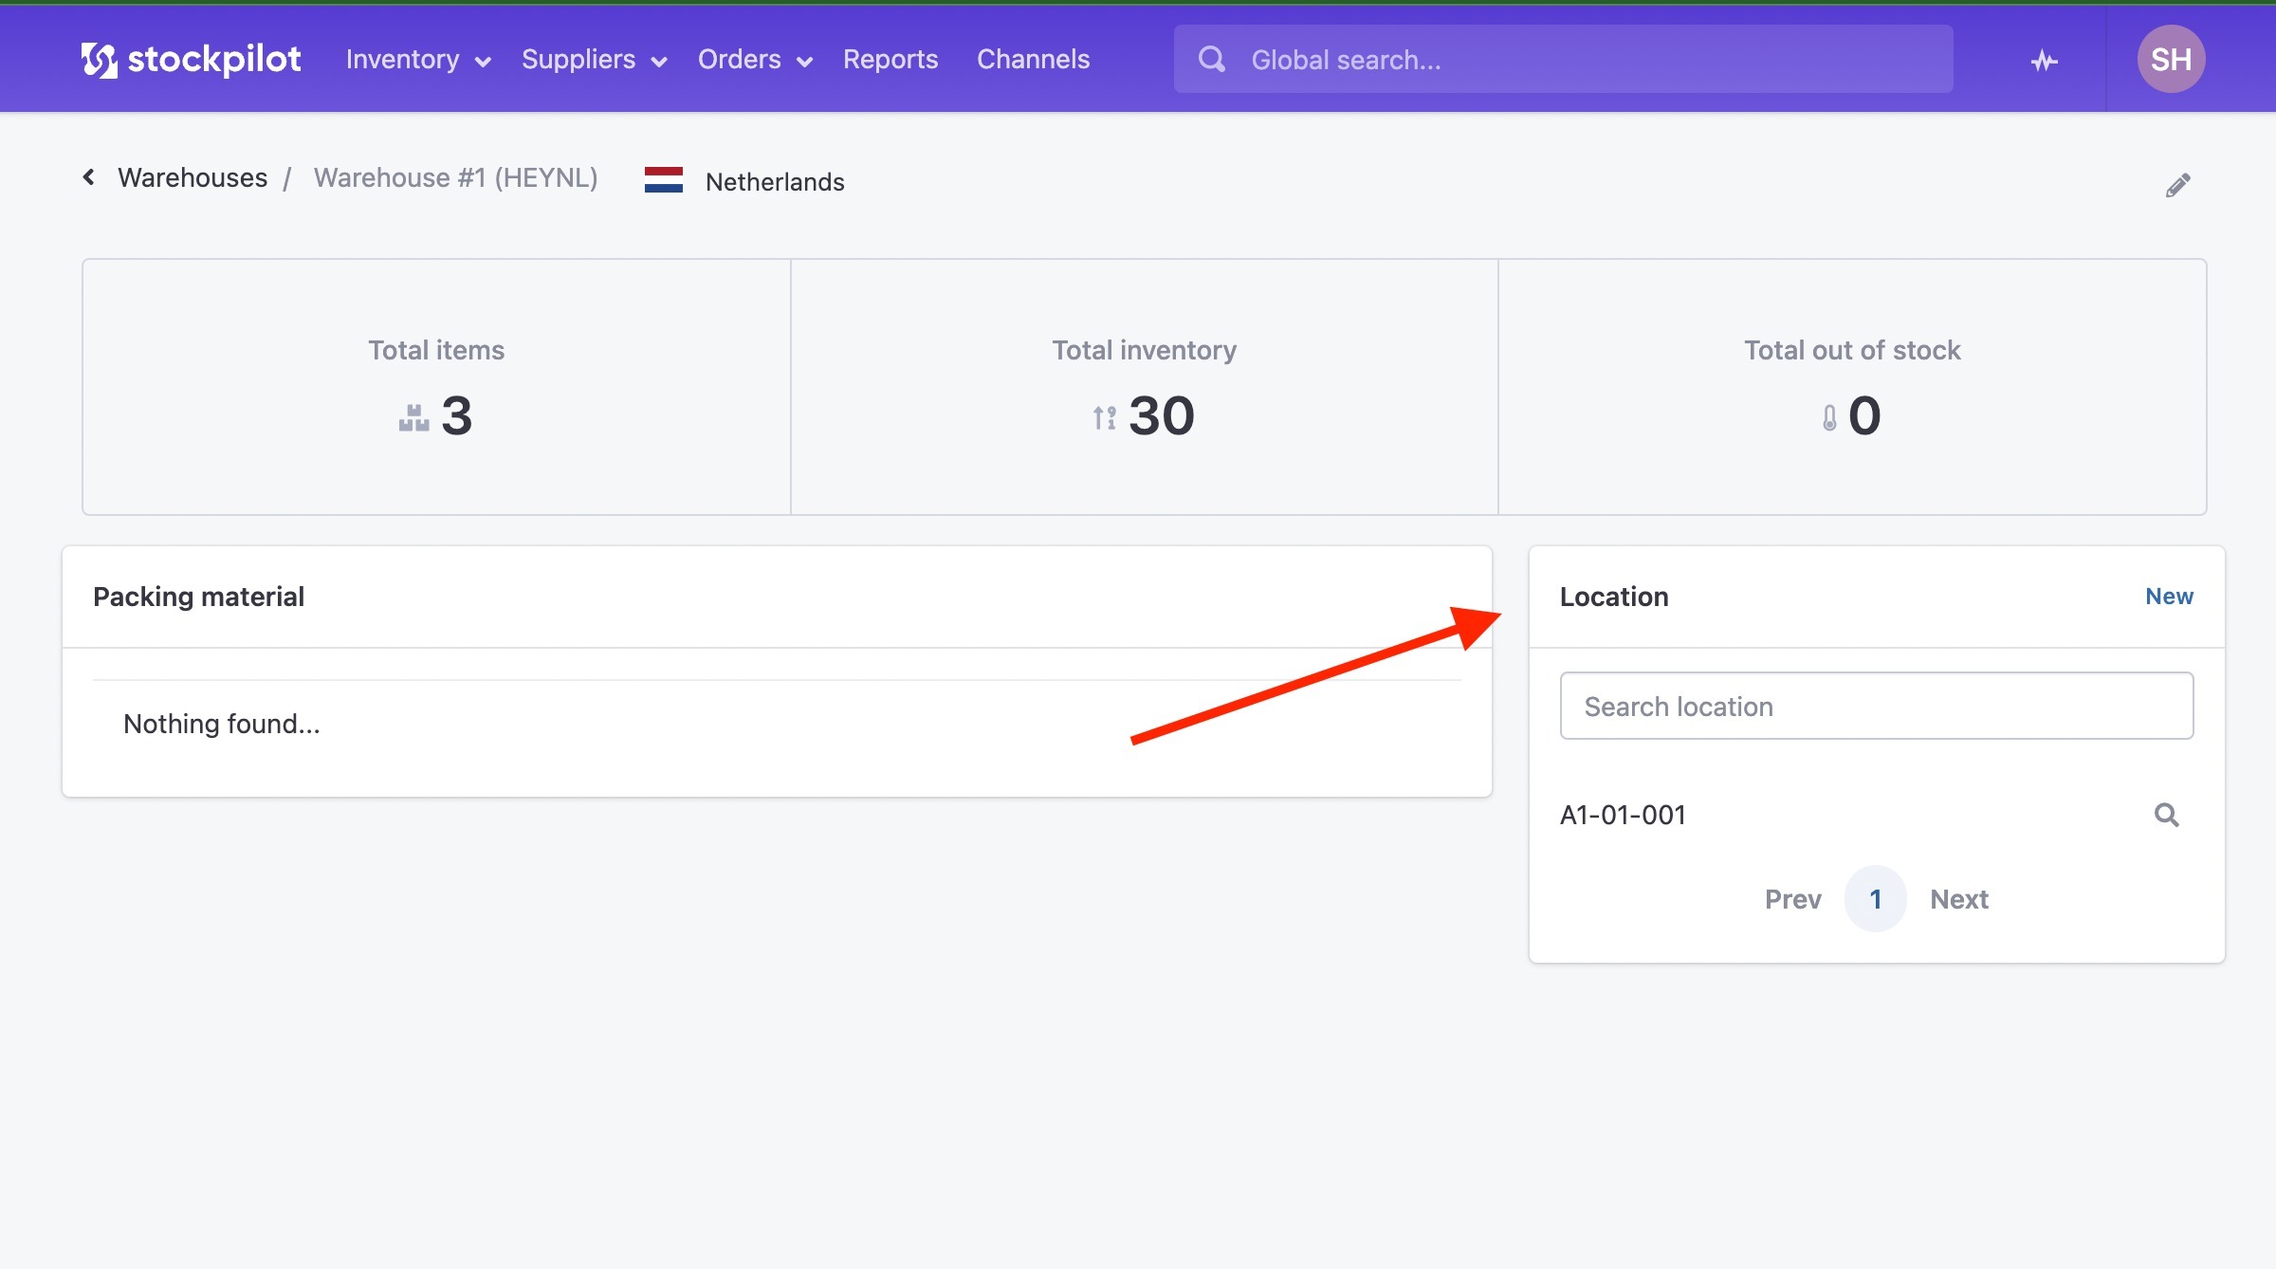Image resolution: width=2276 pixels, height=1269 pixels.
Task: Click the Total inventory arrows icon
Action: pyautogui.click(x=1105, y=417)
